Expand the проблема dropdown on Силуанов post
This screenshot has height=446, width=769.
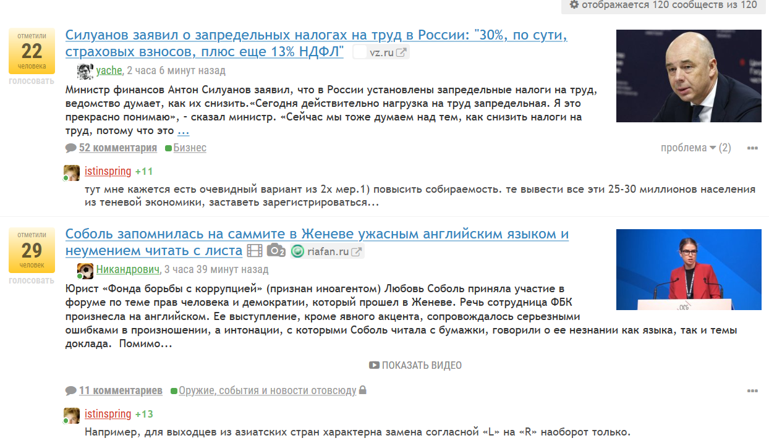point(695,148)
